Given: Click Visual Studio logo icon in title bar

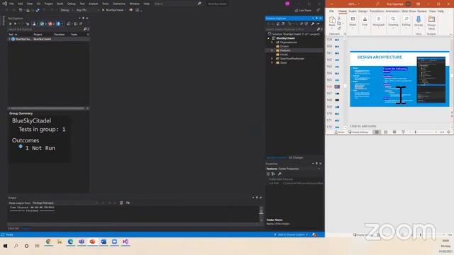Looking at the screenshot, I should 5,4.
